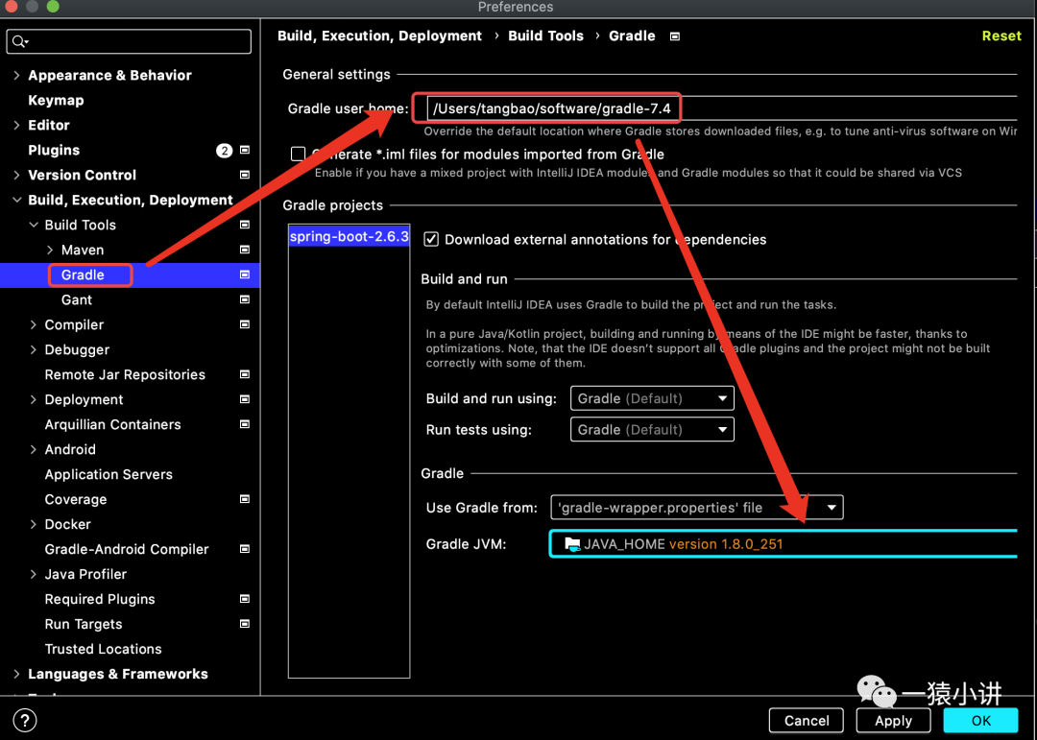Click Build Tools in the breadcrumb
The image size is (1037, 740).
click(x=545, y=36)
